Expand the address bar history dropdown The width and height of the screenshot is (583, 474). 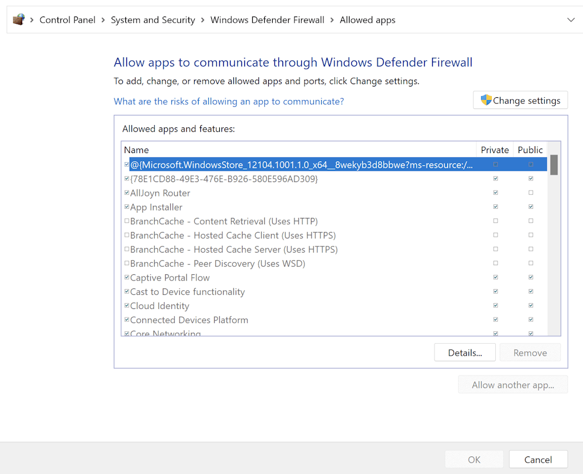[x=570, y=20]
